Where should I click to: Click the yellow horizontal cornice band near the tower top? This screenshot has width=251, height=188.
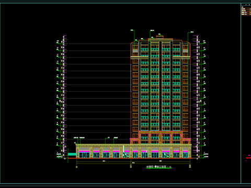coord(161,57)
